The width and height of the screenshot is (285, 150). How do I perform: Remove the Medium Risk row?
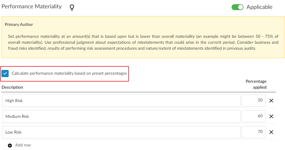click(271, 116)
